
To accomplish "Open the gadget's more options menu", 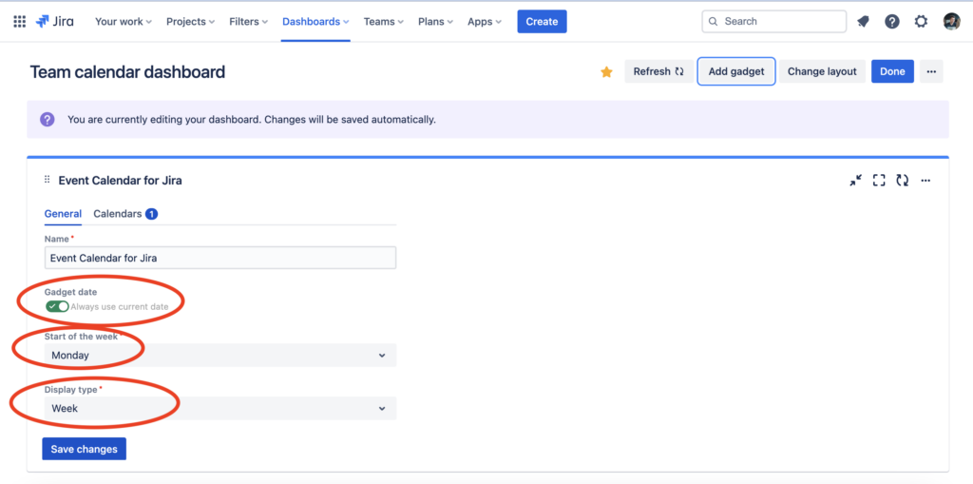I will point(925,181).
